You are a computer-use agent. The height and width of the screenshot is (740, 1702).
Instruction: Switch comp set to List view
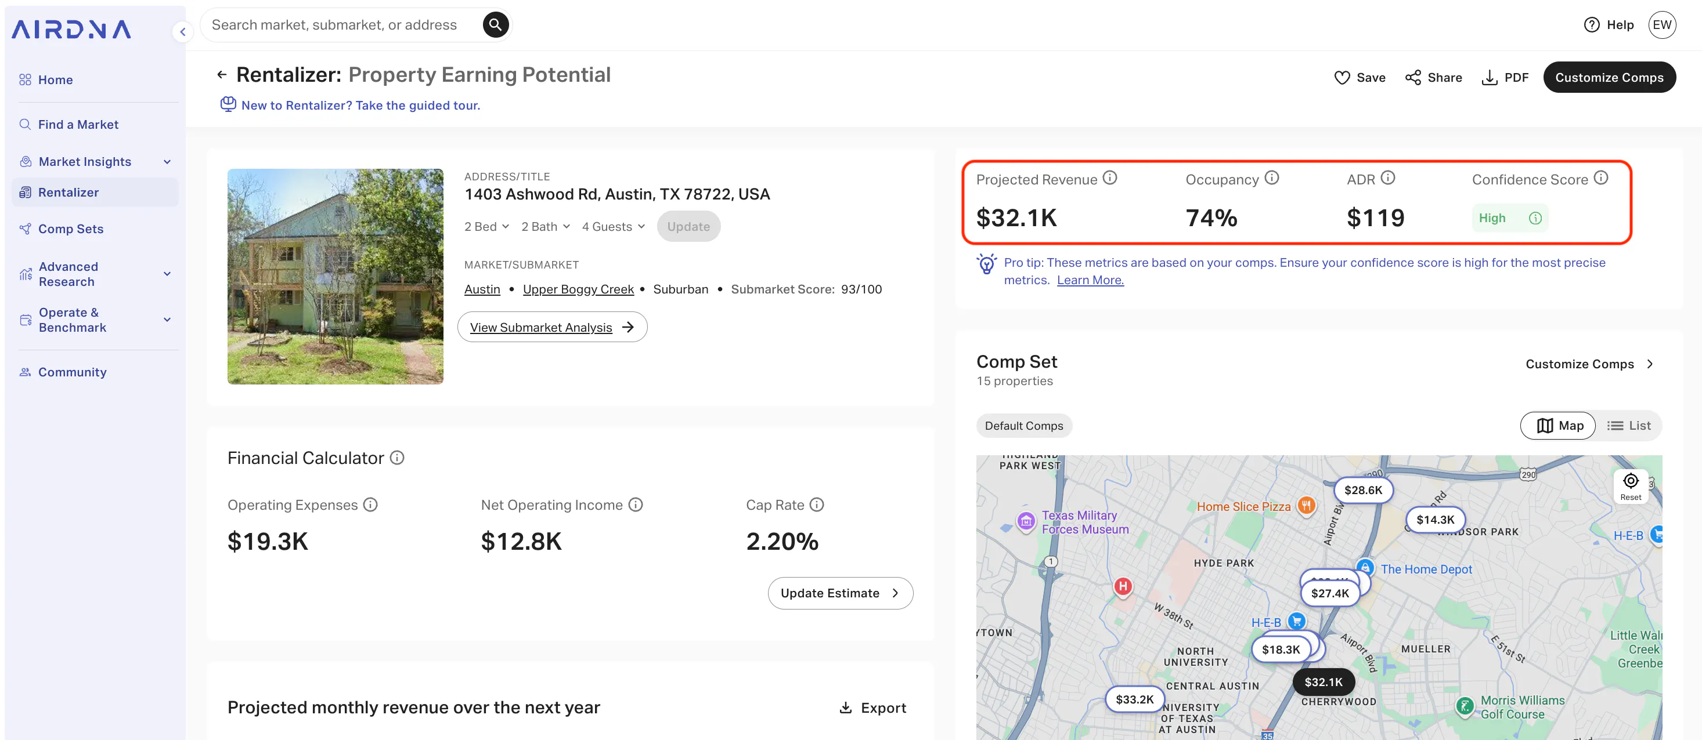pos(1629,426)
